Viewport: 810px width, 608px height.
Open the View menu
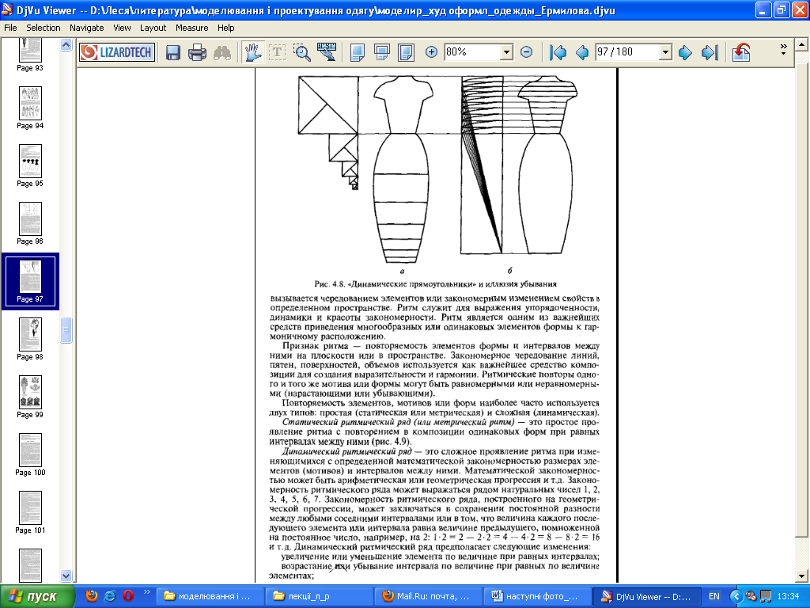(x=122, y=28)
